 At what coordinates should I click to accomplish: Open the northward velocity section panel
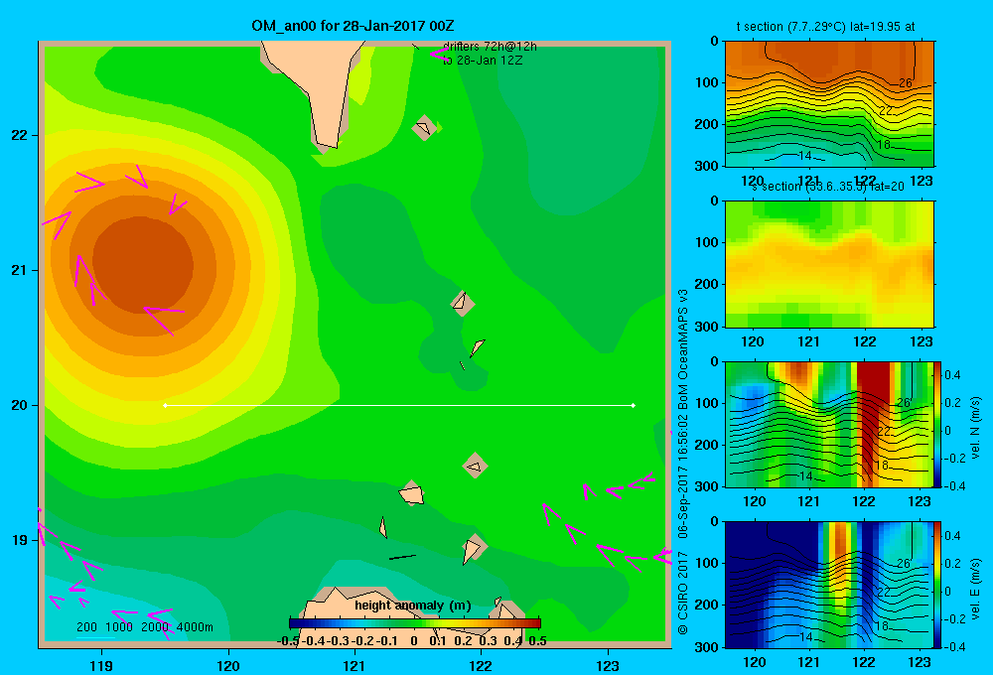tap(829, 424)
